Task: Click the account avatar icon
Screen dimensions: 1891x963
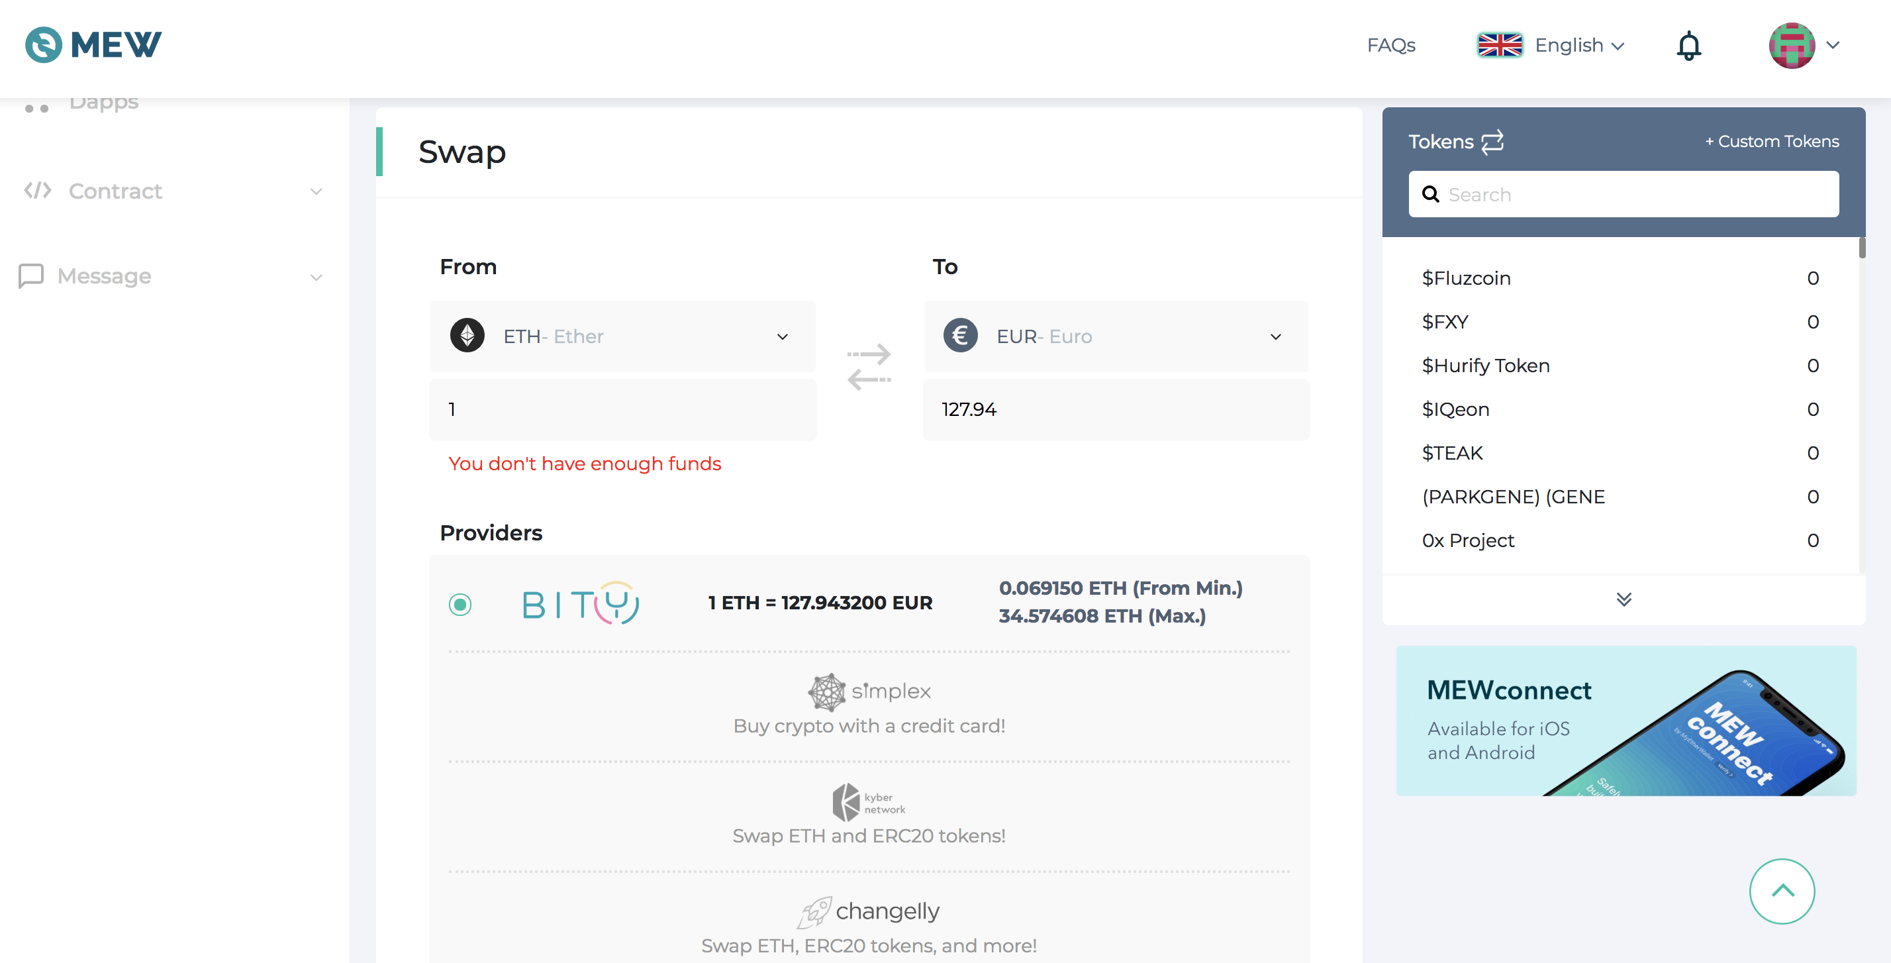Action: coord(1792,46)
